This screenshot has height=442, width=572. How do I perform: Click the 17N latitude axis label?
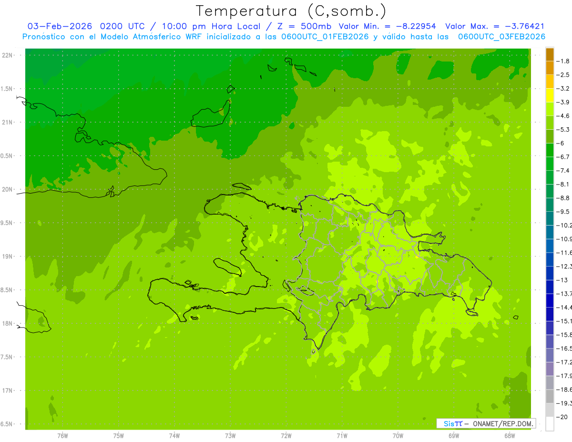(7, 391)
